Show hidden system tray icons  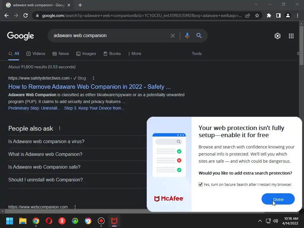point(260,221)
